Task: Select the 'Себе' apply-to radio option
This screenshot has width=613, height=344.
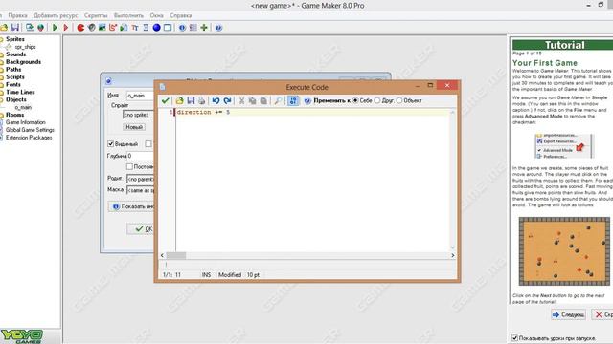Action: pos(355,100)
